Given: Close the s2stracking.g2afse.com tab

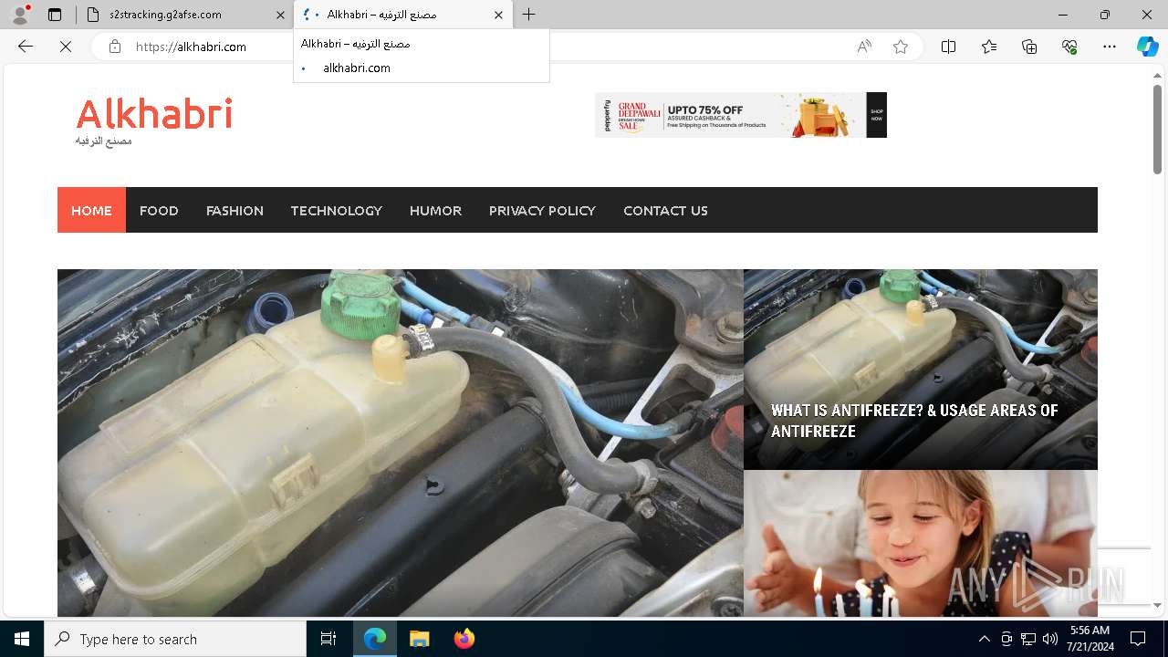Looking at the screenshot, I should (x=281, y=15).
